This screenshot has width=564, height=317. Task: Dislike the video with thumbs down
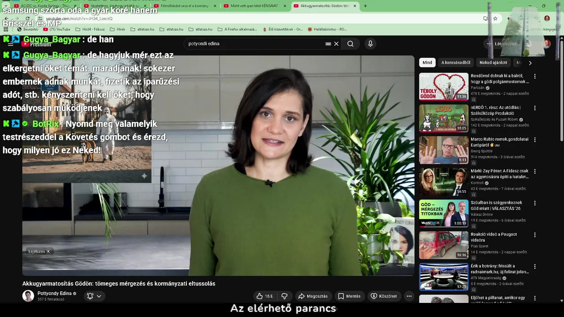click(x=284, y=296)
